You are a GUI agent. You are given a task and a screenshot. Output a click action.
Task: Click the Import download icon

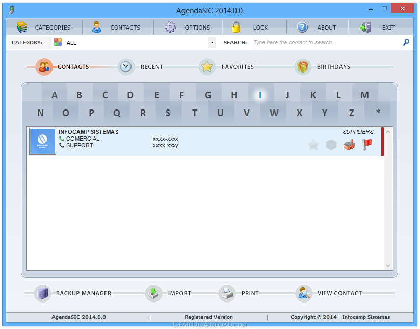coord(153,293)
